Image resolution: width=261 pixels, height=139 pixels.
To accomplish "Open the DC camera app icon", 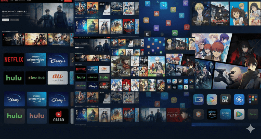I will 225,99.
